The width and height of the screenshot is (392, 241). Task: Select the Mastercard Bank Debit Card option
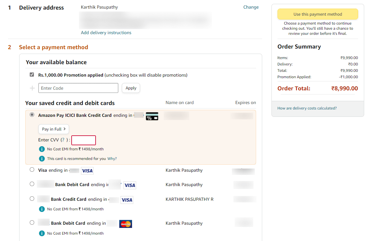pos(32,222)
